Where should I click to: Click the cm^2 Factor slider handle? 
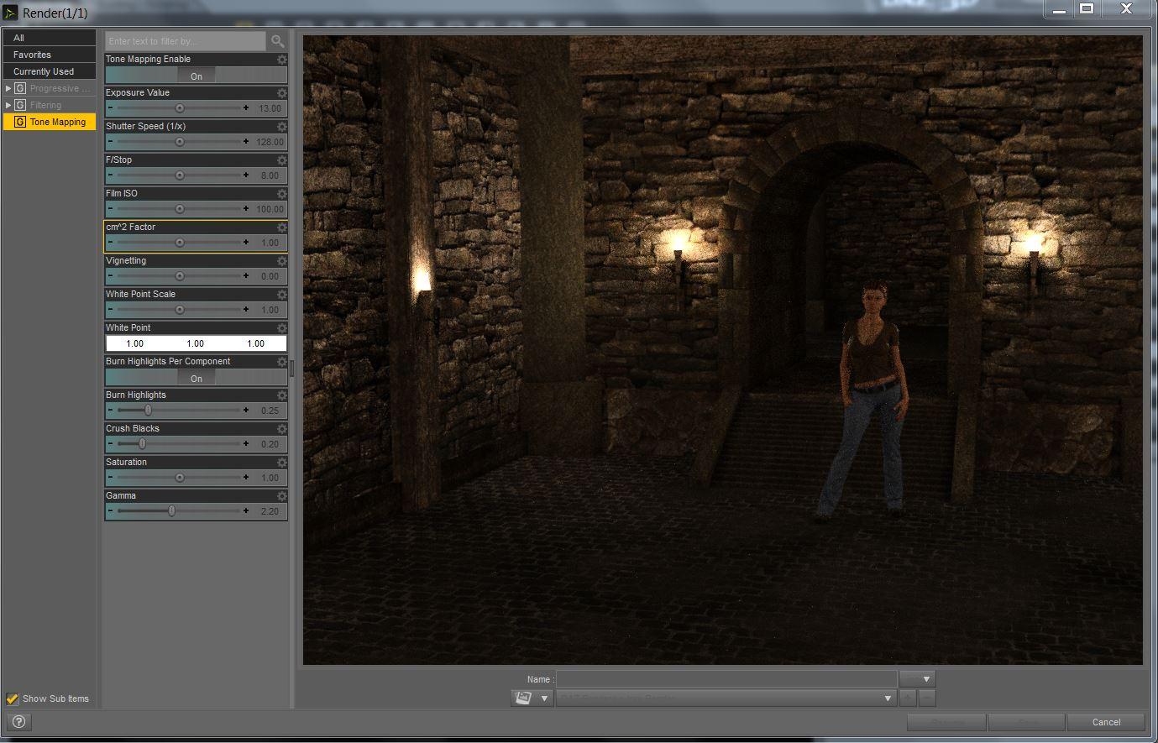click(x=179, y=243)
